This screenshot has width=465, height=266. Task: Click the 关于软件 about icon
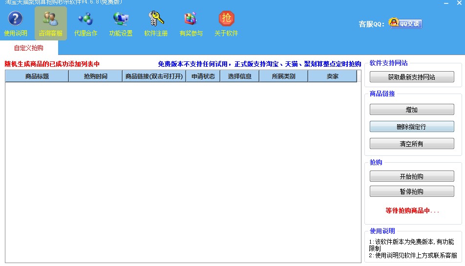[x=226, y=24]
